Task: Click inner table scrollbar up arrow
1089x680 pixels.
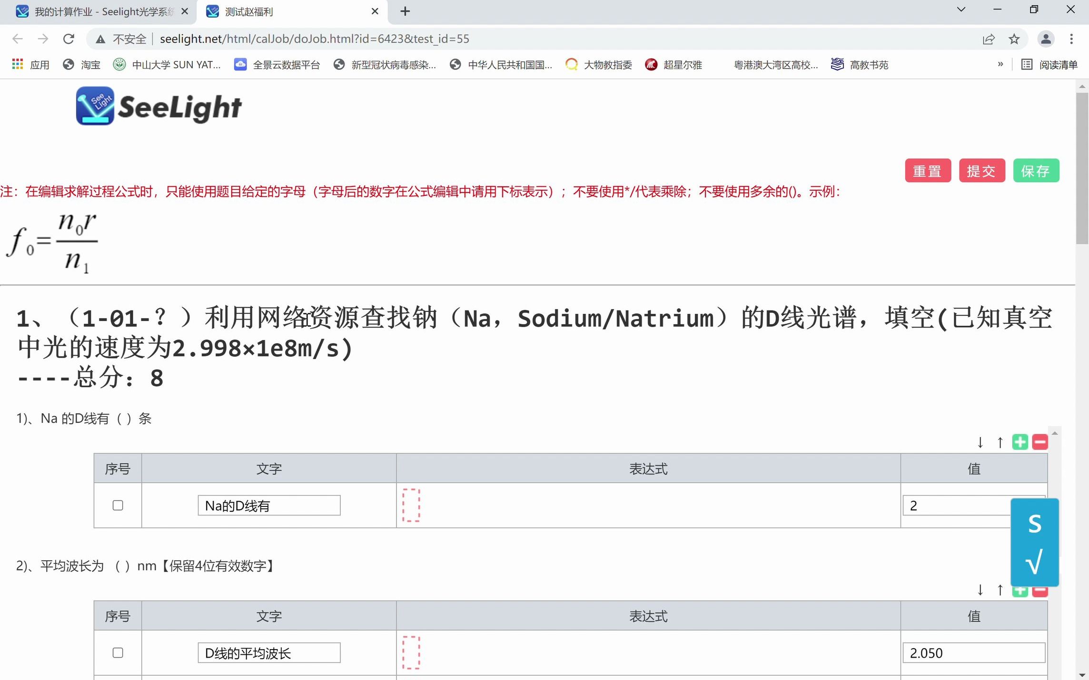Action: coord(1055,433)
